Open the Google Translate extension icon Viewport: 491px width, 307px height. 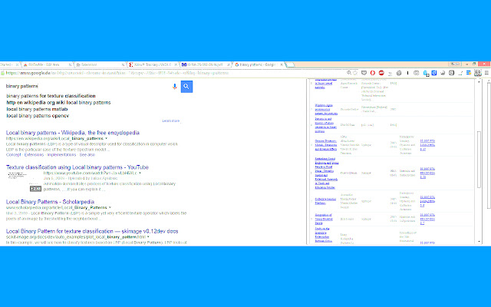426,74
